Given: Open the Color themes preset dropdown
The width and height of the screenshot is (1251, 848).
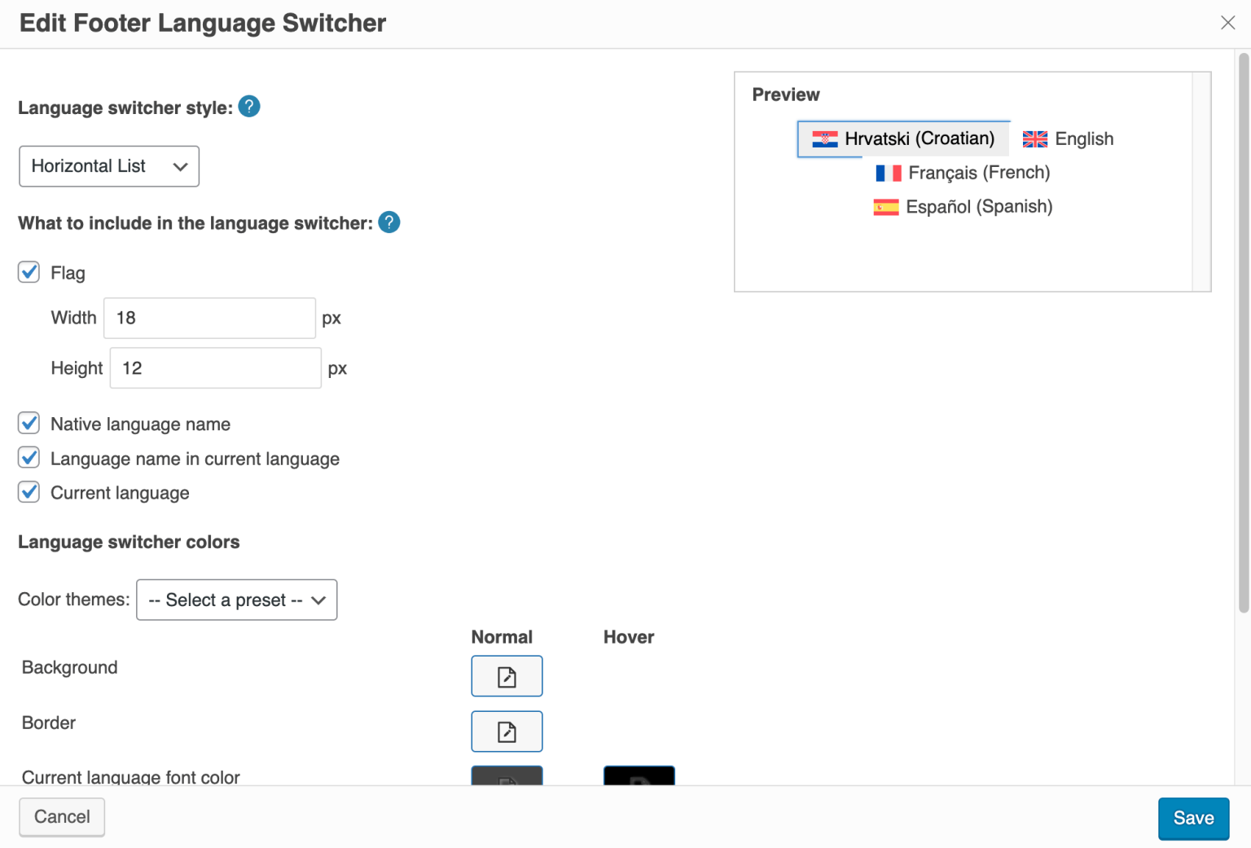Looking at the screenshot, I should pos(236,600).
